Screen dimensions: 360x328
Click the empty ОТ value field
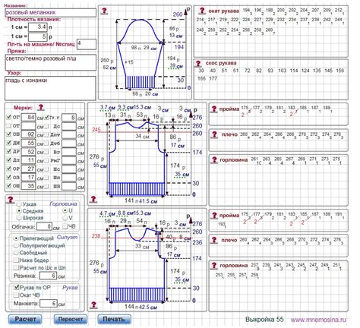tap(28, 126)
